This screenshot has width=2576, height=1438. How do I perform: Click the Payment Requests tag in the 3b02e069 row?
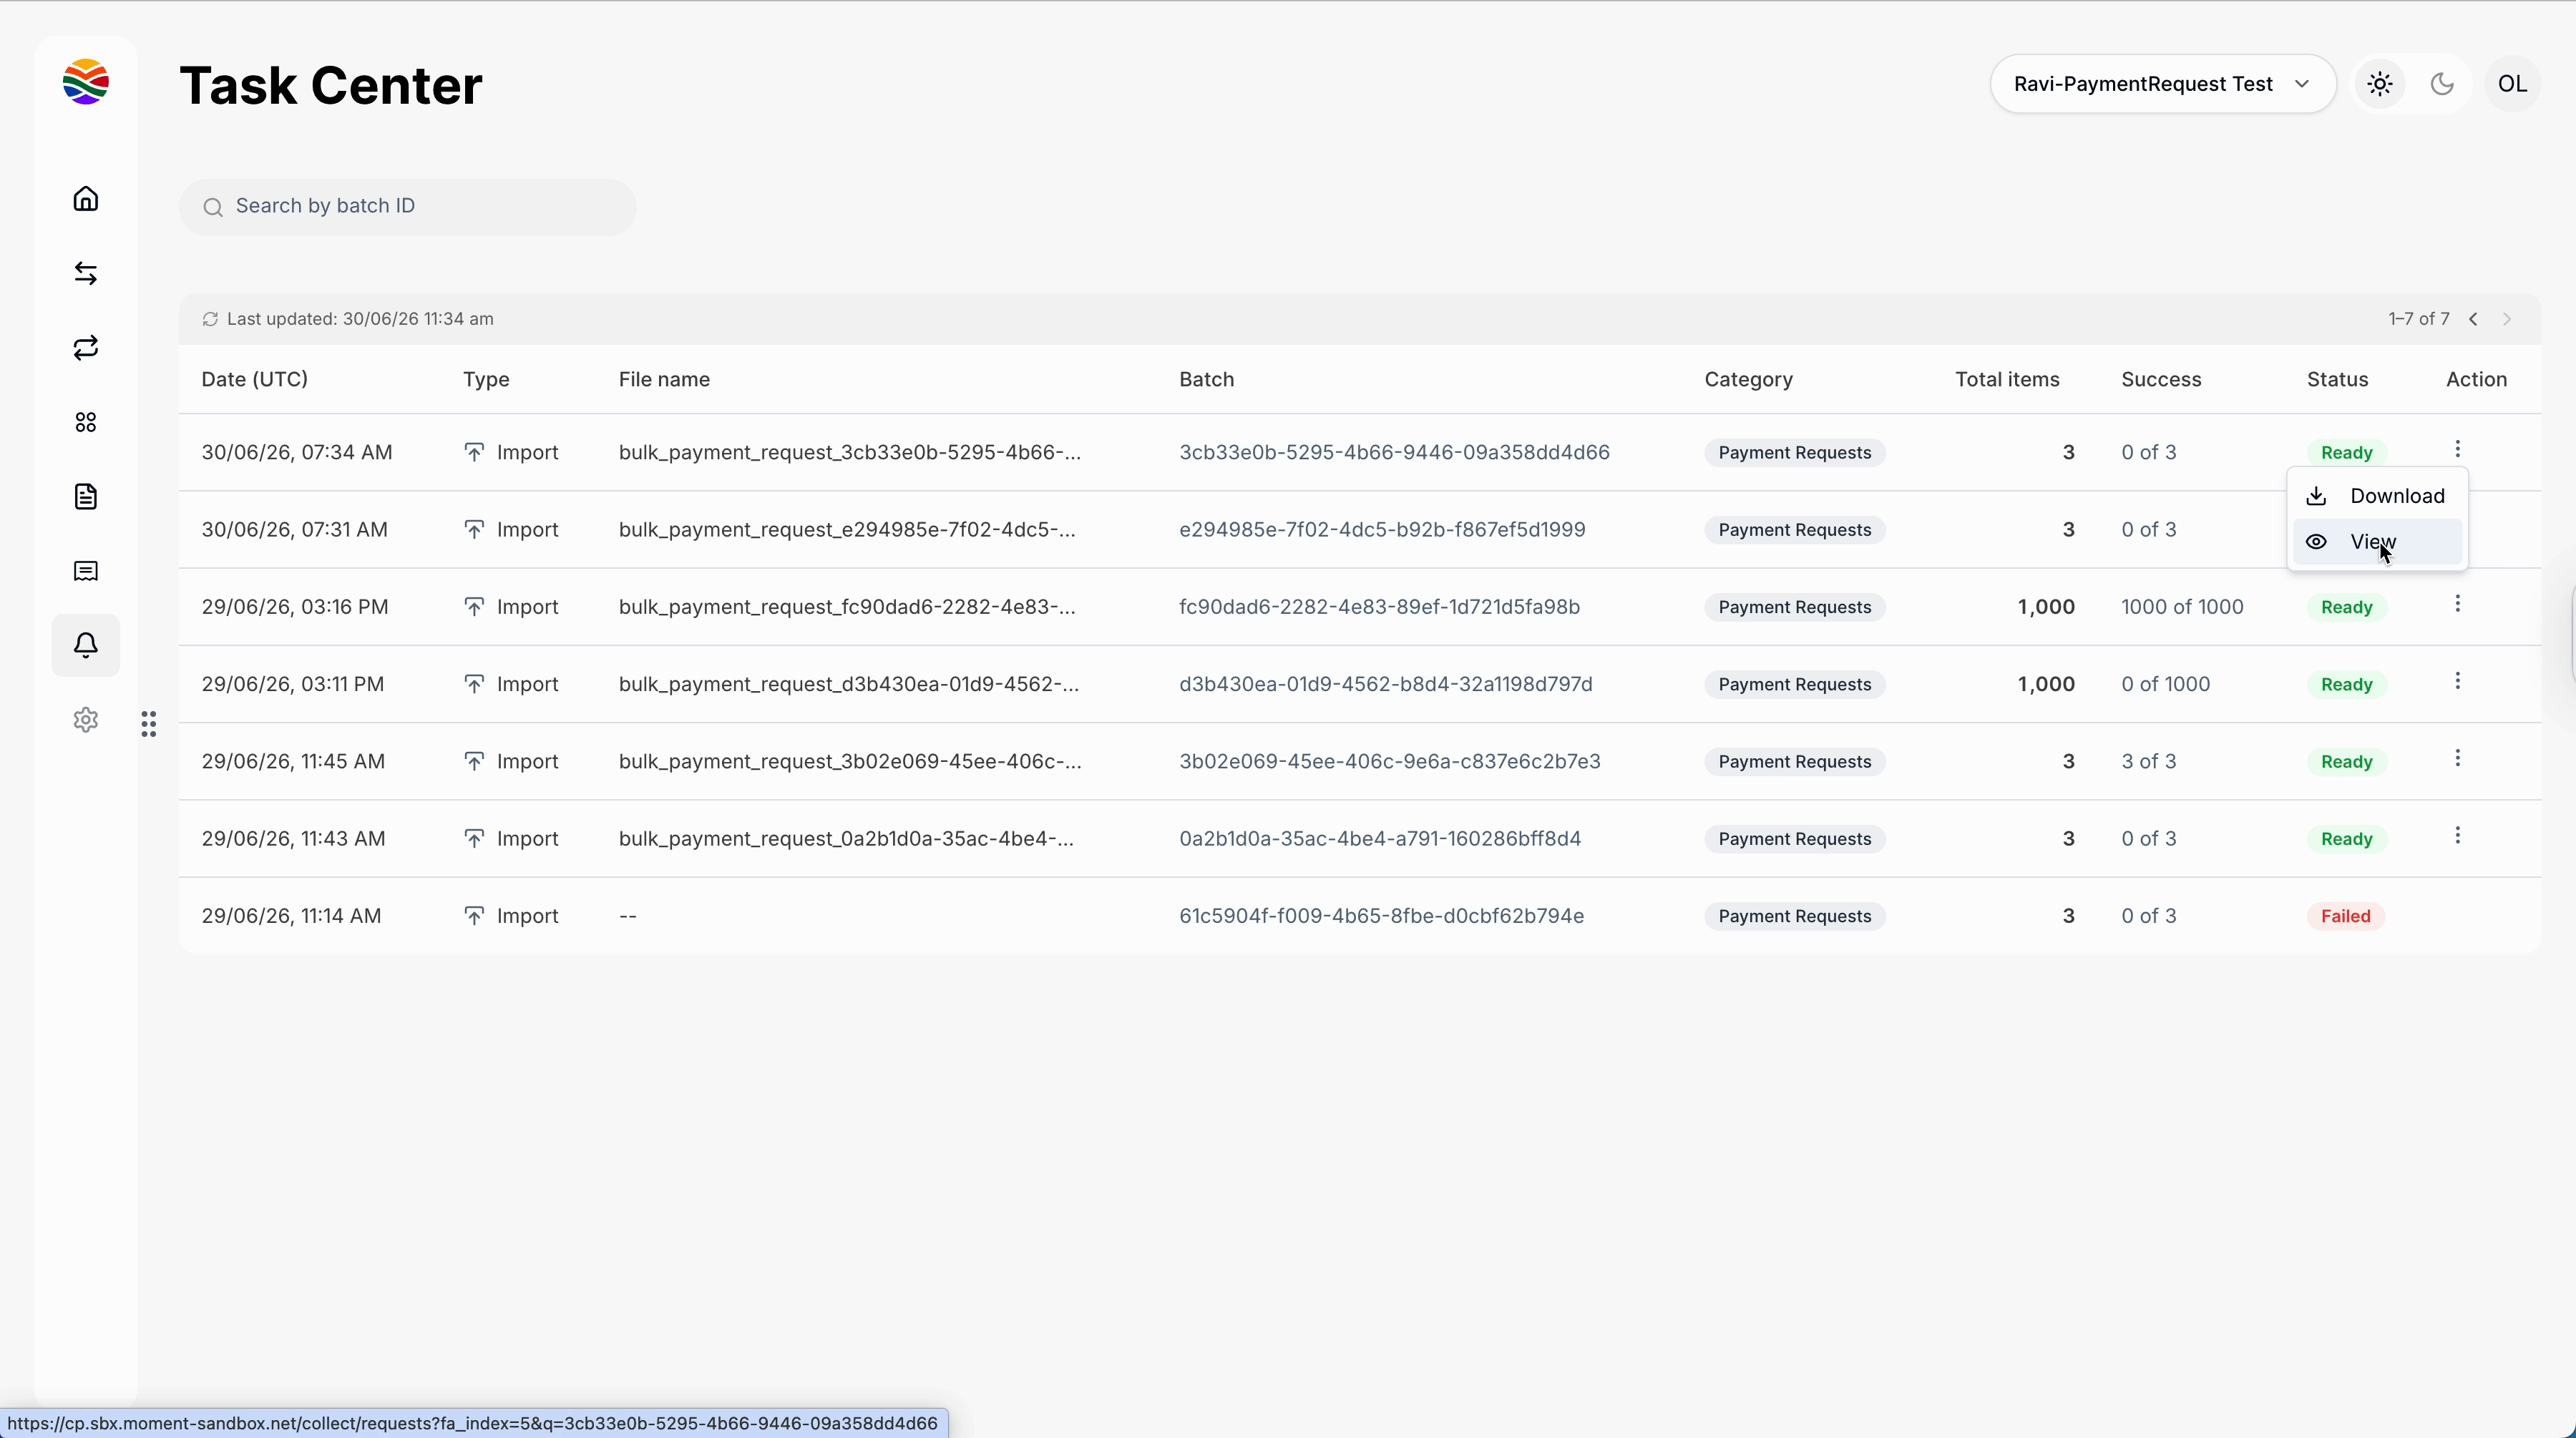[x=1794, y=761]
